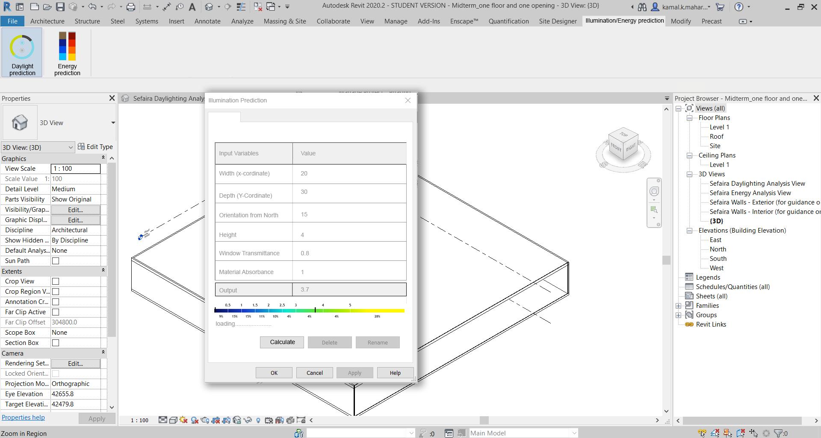Open the 3D View: {3D} instance dropdown

[38, 147]
